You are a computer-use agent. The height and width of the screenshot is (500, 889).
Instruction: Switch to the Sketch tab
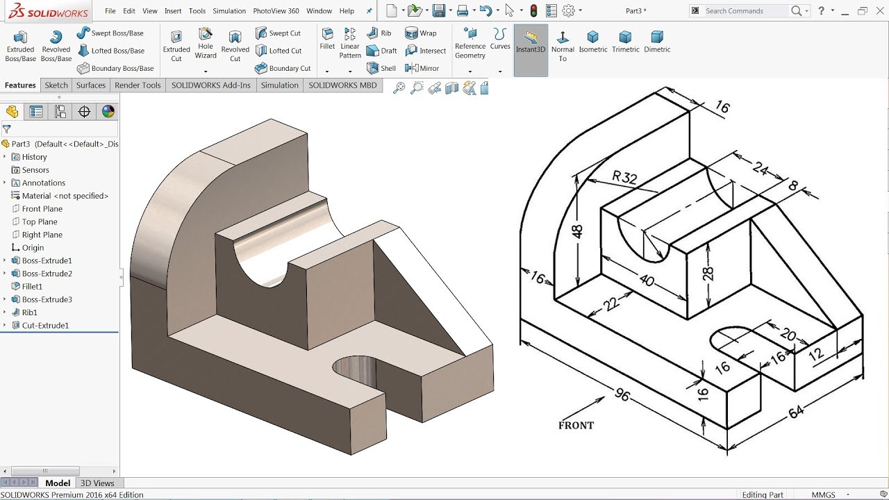[x=56, y=85]
